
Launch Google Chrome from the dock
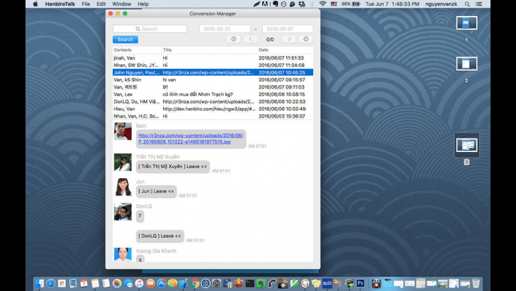195,284
